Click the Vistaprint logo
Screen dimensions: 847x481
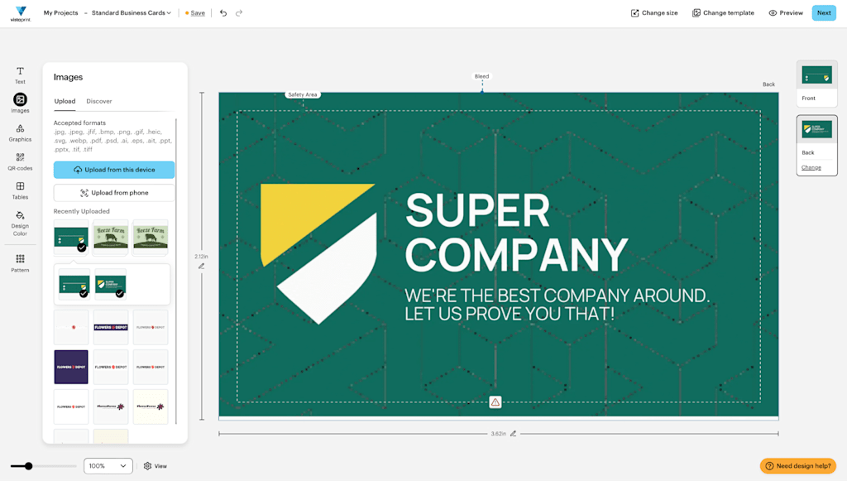21,13
